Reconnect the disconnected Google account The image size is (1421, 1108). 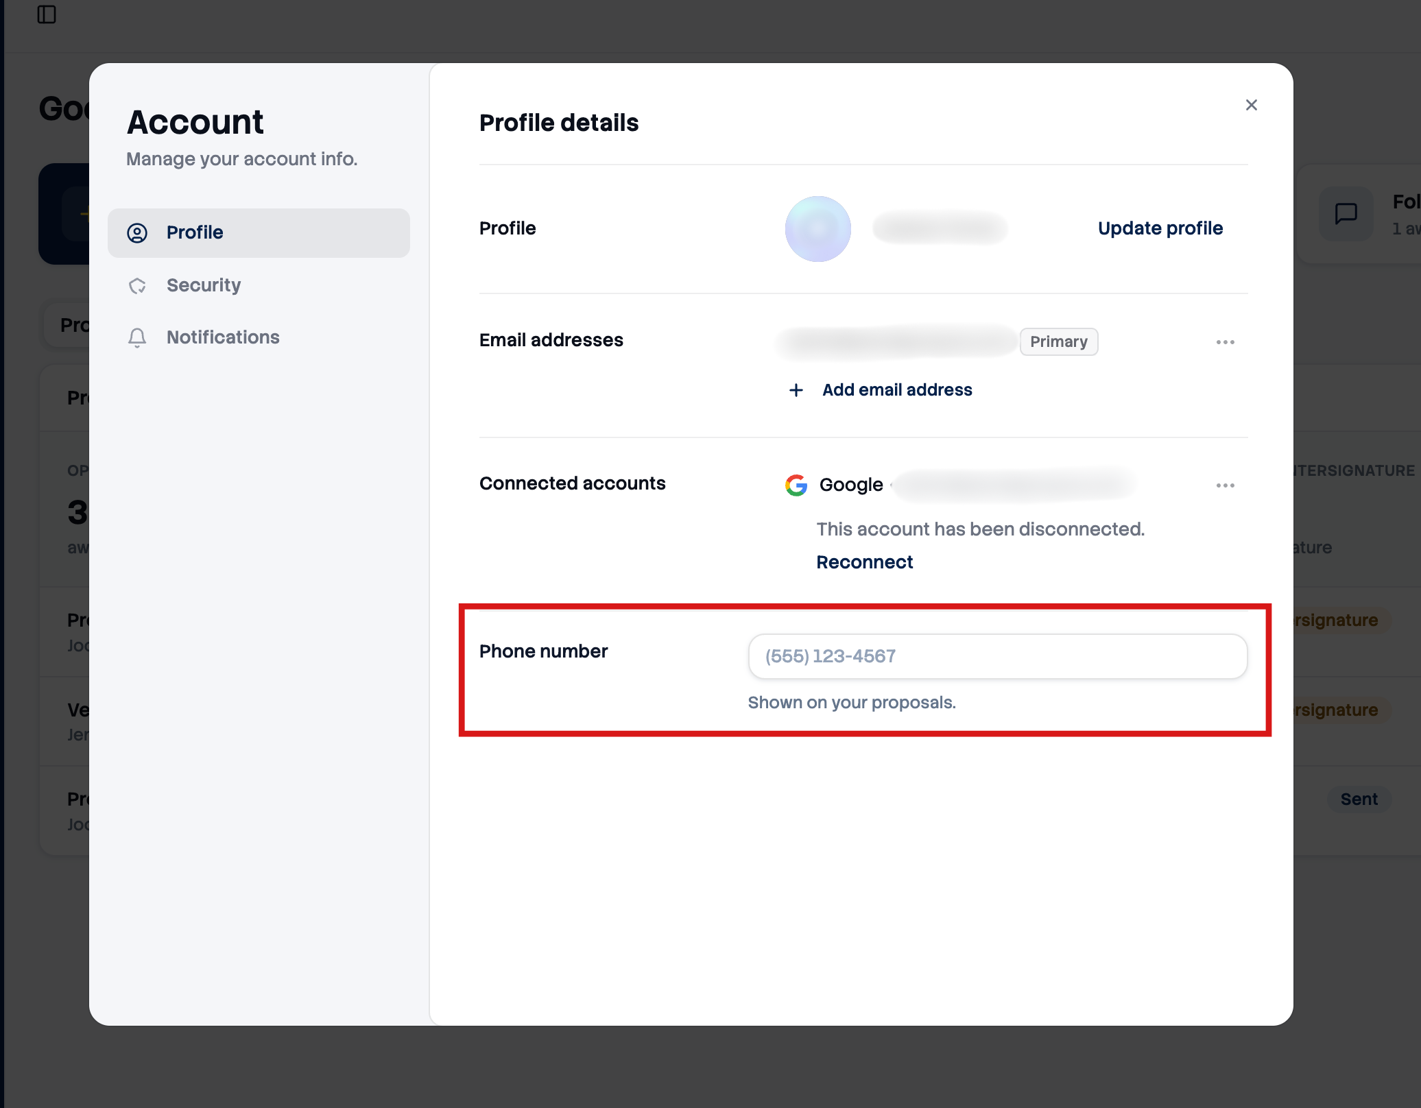pyautogui.click(x=864, y=562)
